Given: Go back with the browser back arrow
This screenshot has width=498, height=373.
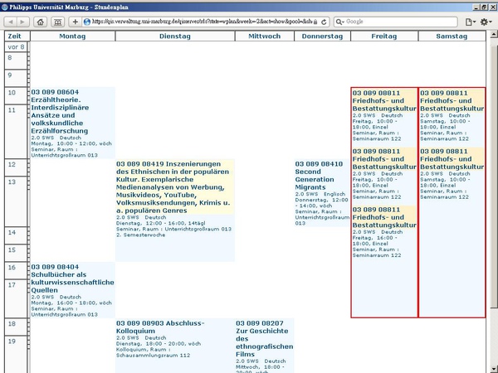Looking at the screenshot, I should (11, 22).
